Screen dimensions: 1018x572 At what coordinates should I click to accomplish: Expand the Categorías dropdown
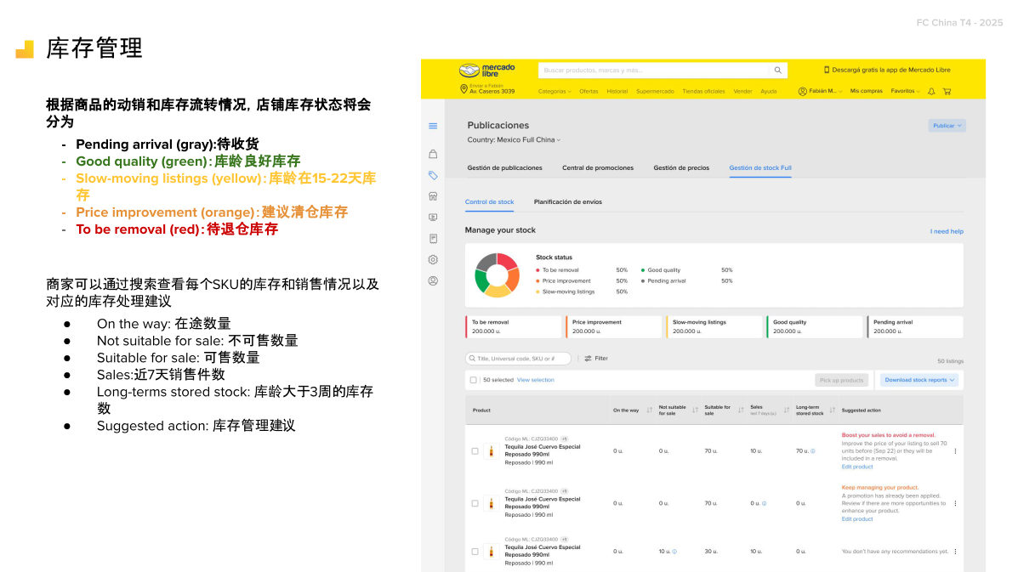554,92
